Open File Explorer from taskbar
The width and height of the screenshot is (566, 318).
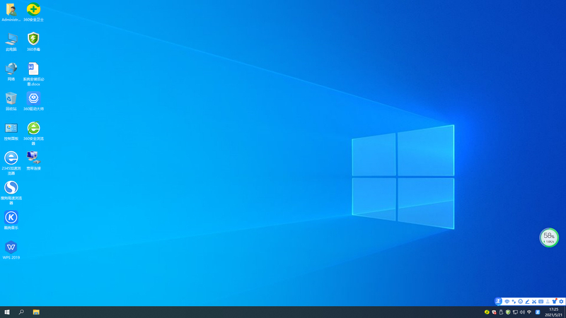pos(36,312)
